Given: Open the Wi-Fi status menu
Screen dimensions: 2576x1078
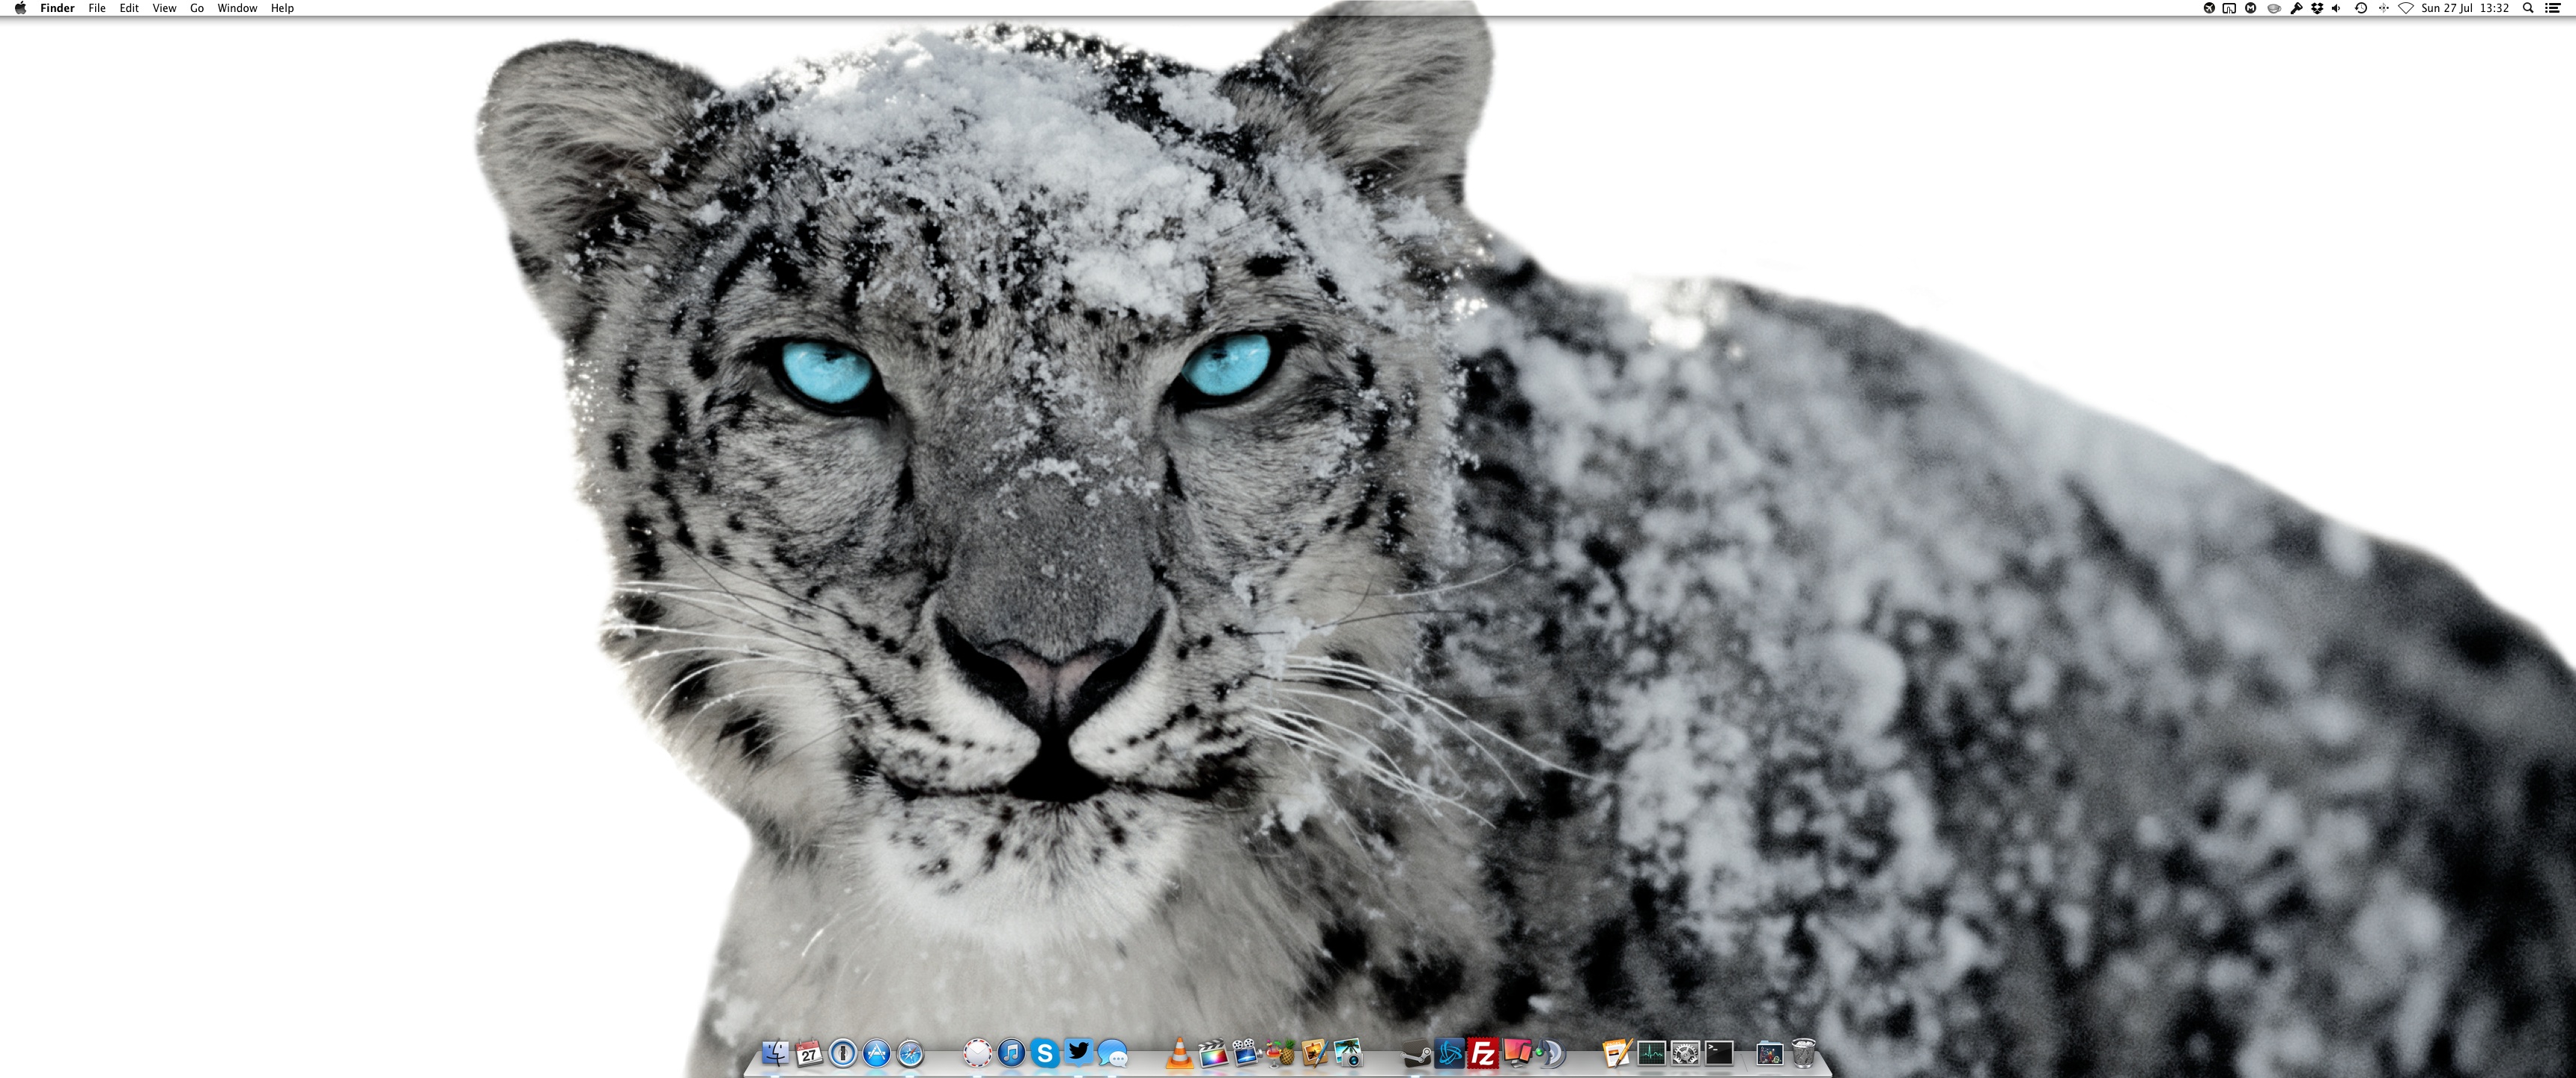Looking at the screenshot, I should point(2405,8).
